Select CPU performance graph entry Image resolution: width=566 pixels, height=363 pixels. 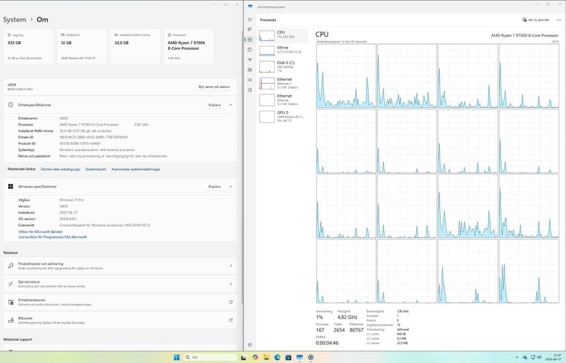[x=284, y=35]
